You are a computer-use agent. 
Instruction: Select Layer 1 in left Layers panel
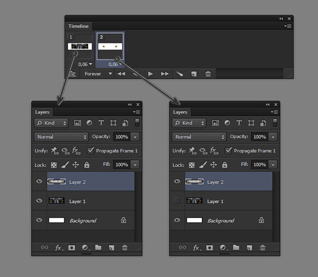(x=91, y=201)
